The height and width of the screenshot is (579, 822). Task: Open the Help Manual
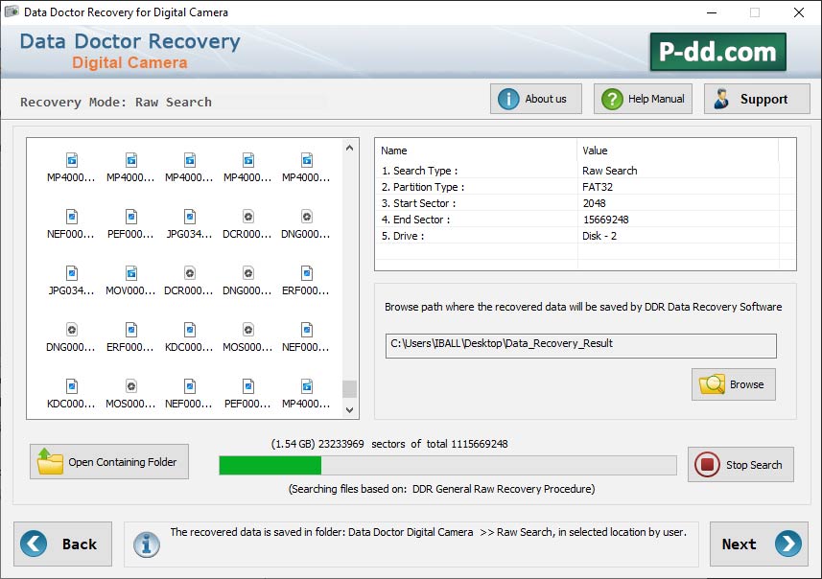[x=643, y=99]
